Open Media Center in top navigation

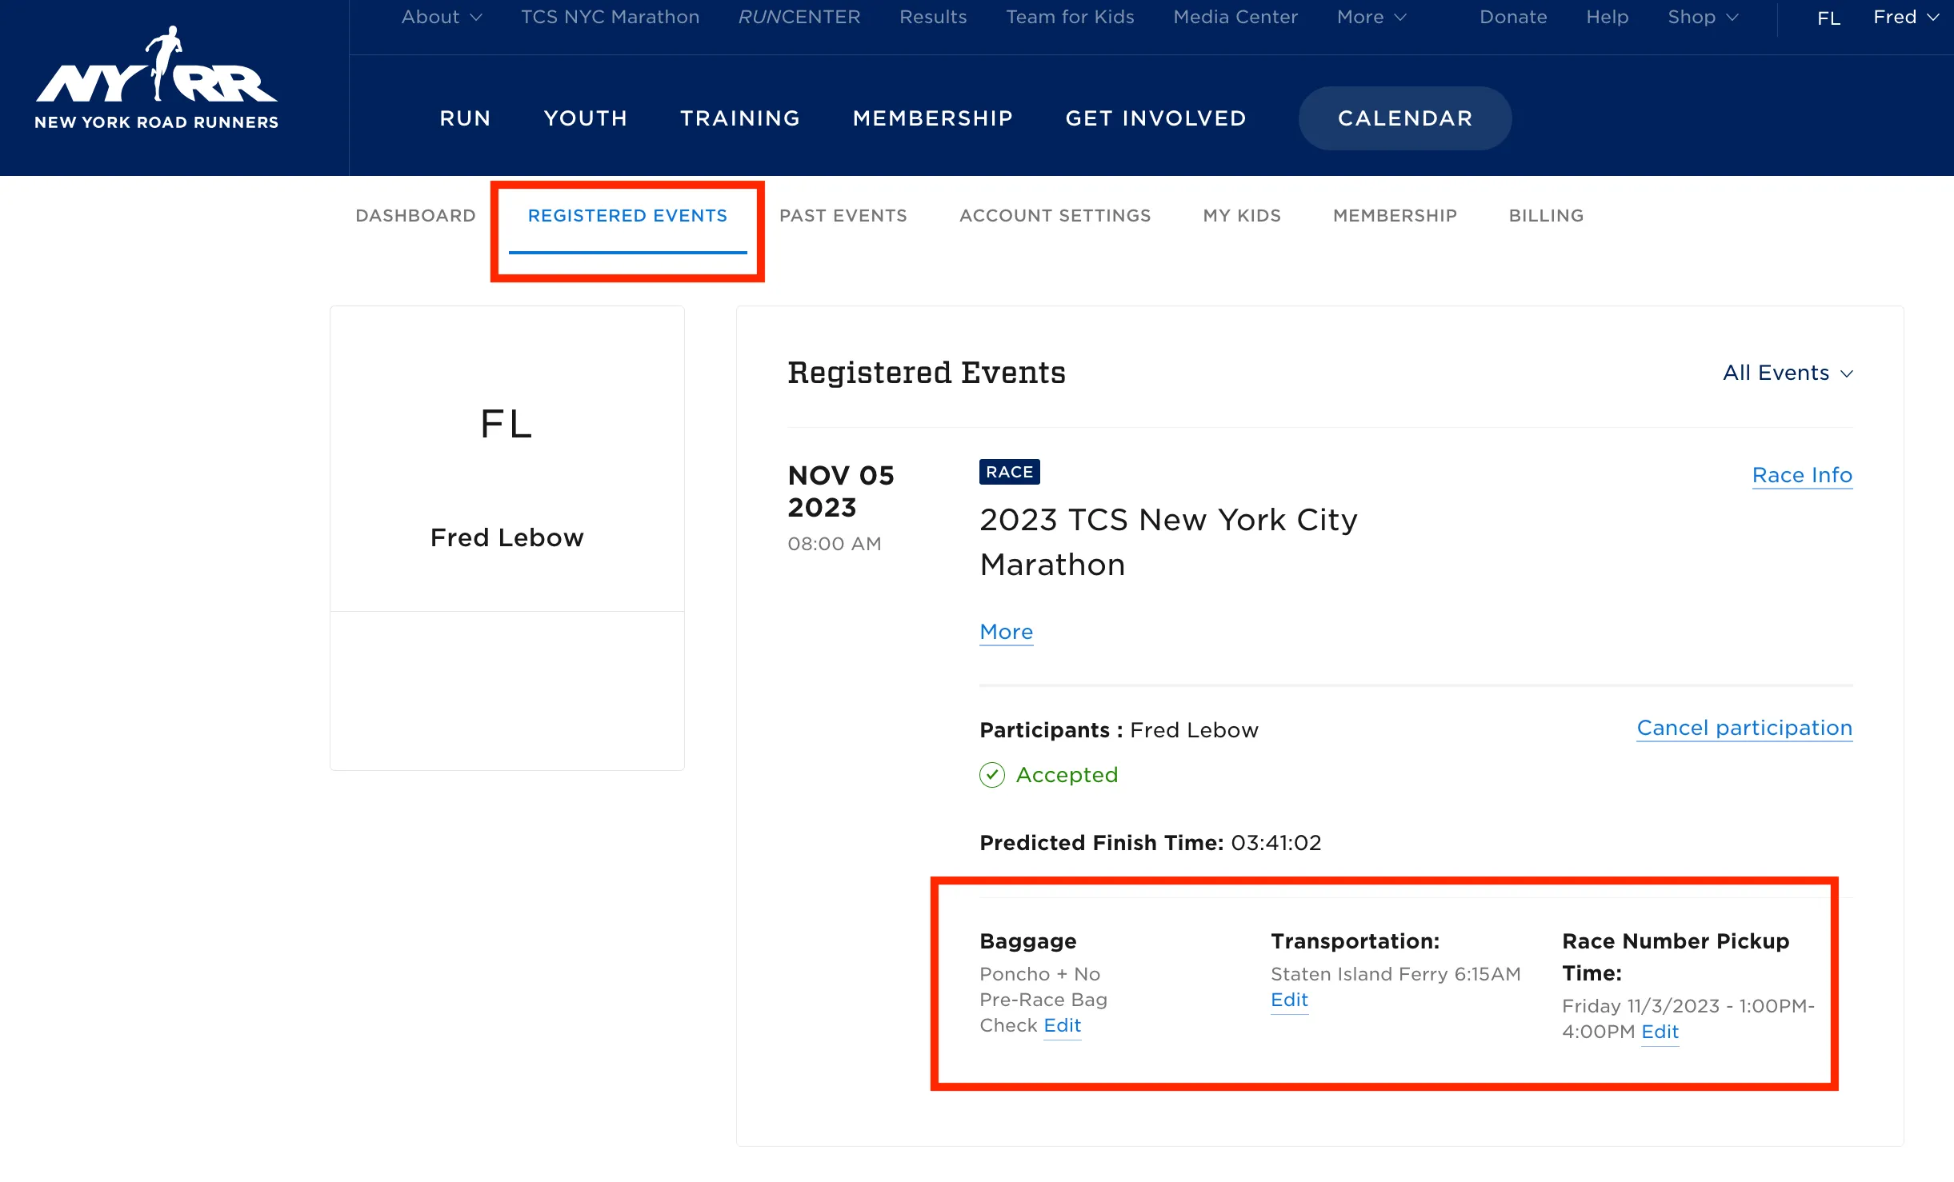tap(1235, 17)
